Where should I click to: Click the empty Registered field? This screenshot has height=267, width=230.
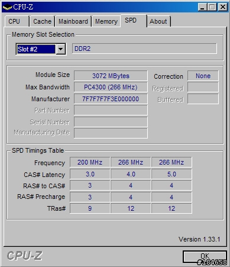[203, 87]
